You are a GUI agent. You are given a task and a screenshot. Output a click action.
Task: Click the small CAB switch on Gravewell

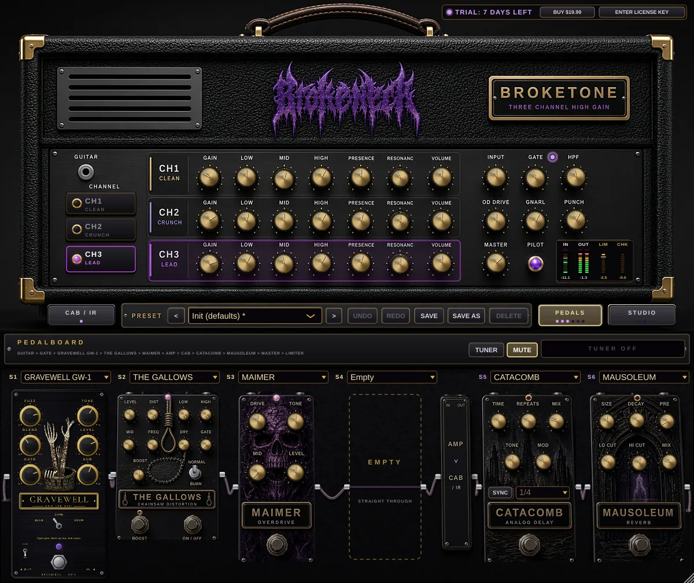point(25,553)
